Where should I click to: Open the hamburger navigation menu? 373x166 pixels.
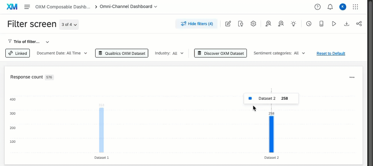27,7
